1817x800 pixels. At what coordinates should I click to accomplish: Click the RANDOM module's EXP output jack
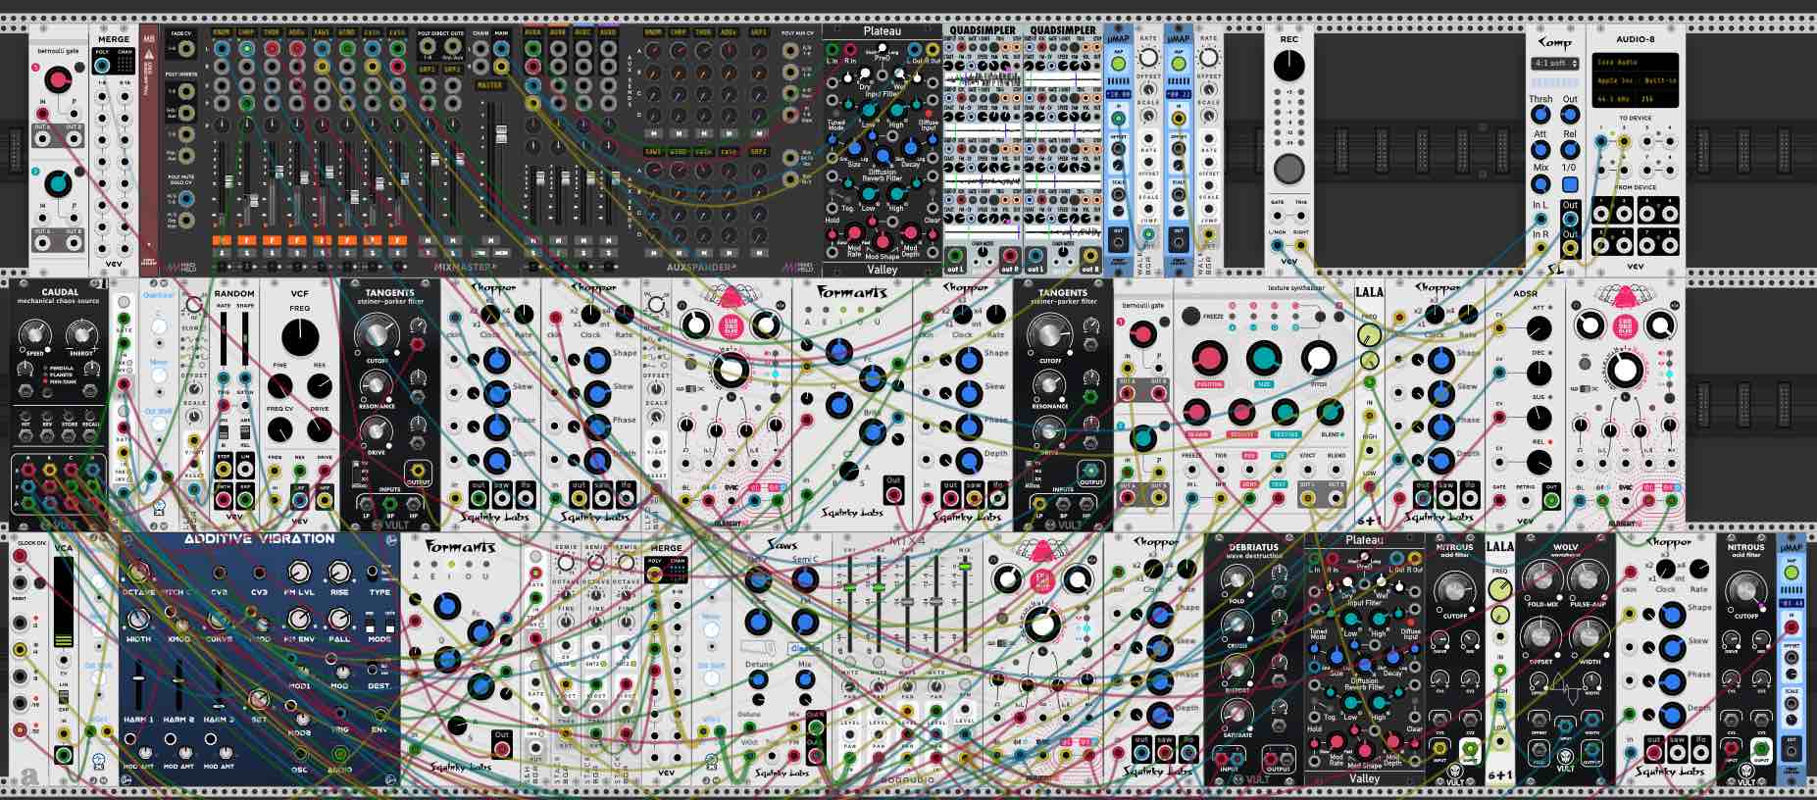click(245, 499)
